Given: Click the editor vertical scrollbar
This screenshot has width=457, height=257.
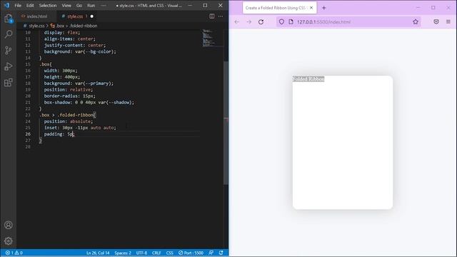Looking at the screenshot, I should click(x=226, y=122).
